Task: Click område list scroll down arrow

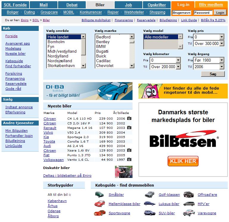Action: click(83, 66)
